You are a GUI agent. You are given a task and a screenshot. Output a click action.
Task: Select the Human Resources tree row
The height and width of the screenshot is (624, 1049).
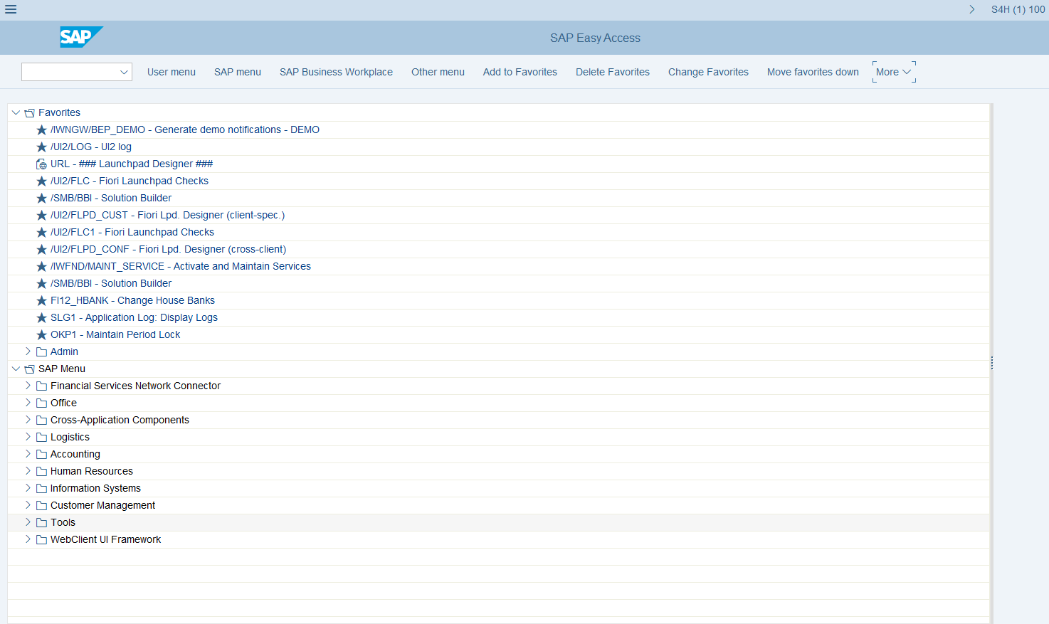pyautogui.click(x=498, y=472)
